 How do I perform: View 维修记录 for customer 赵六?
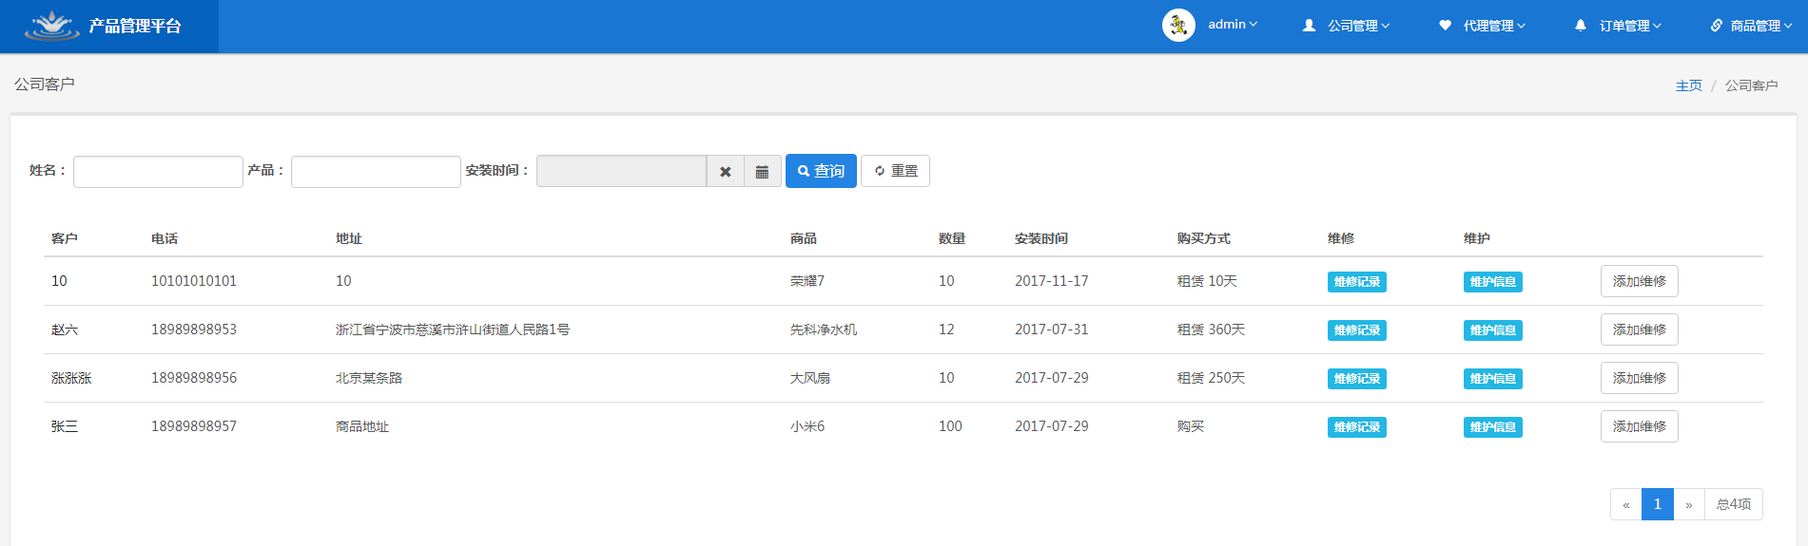[1356, 330]
